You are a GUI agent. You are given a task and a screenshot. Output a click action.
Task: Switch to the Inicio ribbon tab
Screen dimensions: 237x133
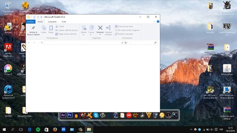point(40,22)
